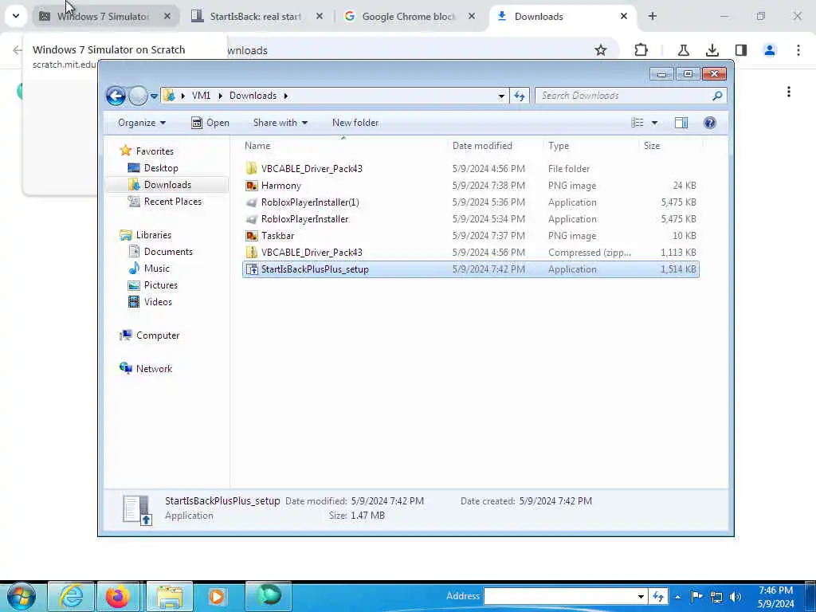The height and width of the screenshot is (612, 816).
Task: Toggle the preview pane
Action: 681,123
